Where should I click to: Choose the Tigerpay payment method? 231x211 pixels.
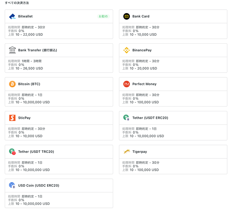click(173, 159)
